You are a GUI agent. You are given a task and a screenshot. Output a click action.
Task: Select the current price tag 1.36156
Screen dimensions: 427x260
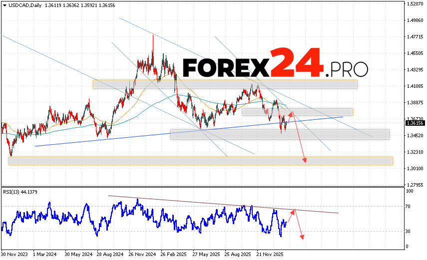coord(415,123)
